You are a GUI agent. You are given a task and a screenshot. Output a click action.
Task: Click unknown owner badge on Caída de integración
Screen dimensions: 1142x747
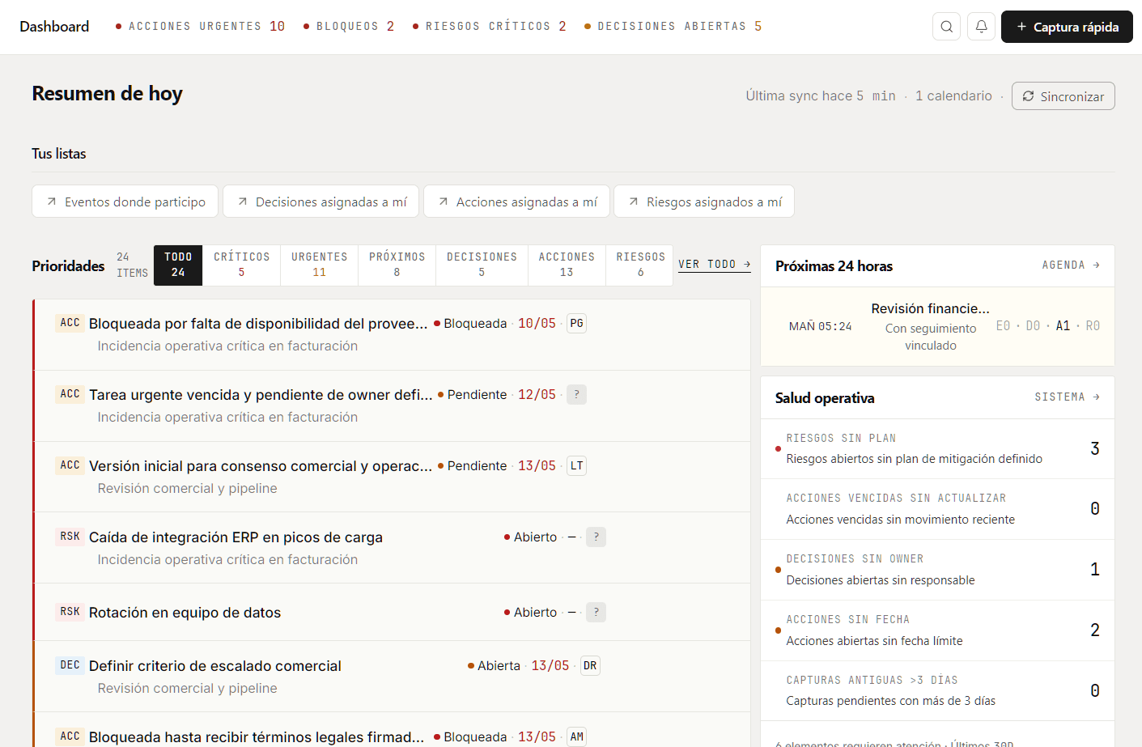pyautogui.click(x=596, y=537)
